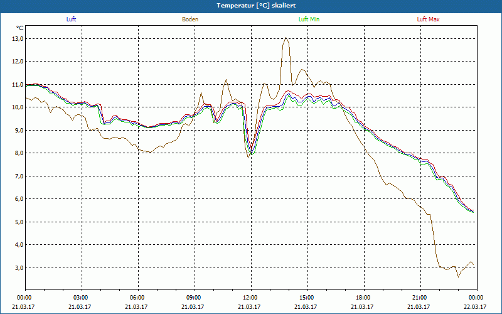
Task: Click the 4,0 value on the Y axis
Action: pyautogui.click(x=19, y=245)
